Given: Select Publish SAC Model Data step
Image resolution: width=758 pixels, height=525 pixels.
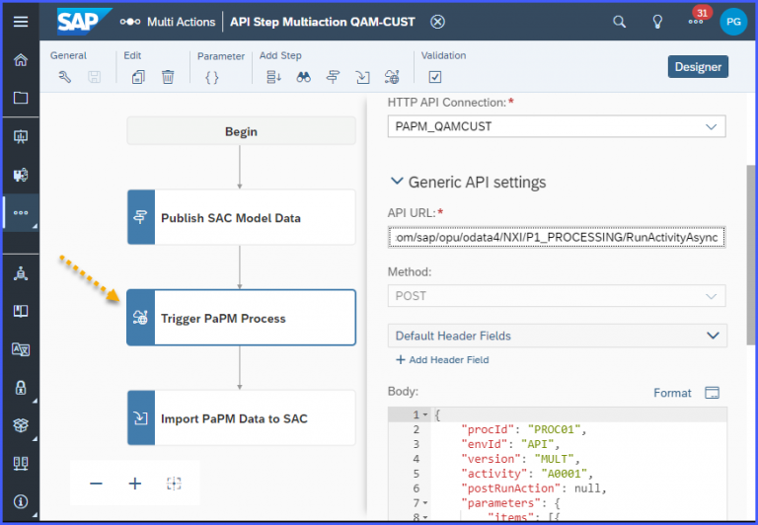Looking at the screenshot, I should pos(241,217).
